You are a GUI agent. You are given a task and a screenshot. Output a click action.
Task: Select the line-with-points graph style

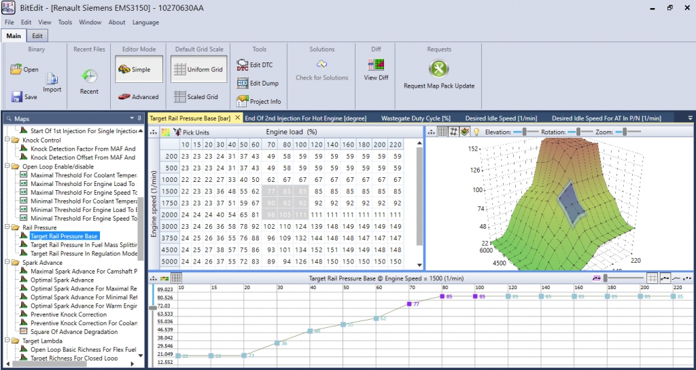[x=665, y=278]
